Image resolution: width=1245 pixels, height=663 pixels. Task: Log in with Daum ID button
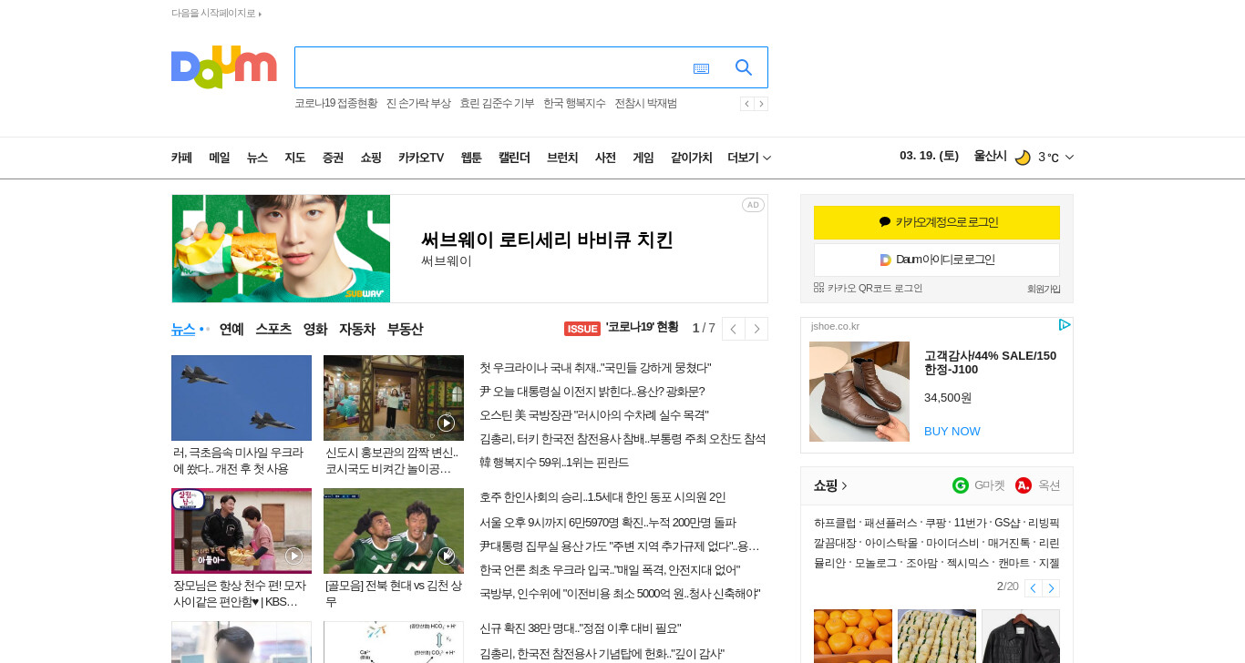[x=937, y=260]
